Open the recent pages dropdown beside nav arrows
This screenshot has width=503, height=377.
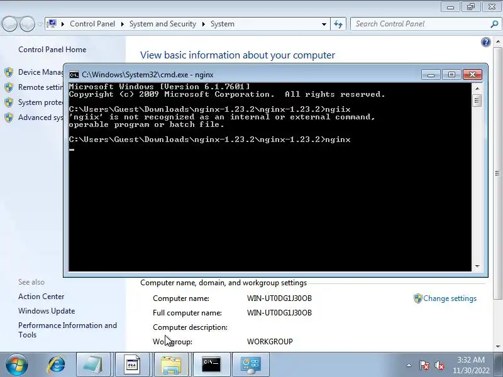(x=40, y=25)
